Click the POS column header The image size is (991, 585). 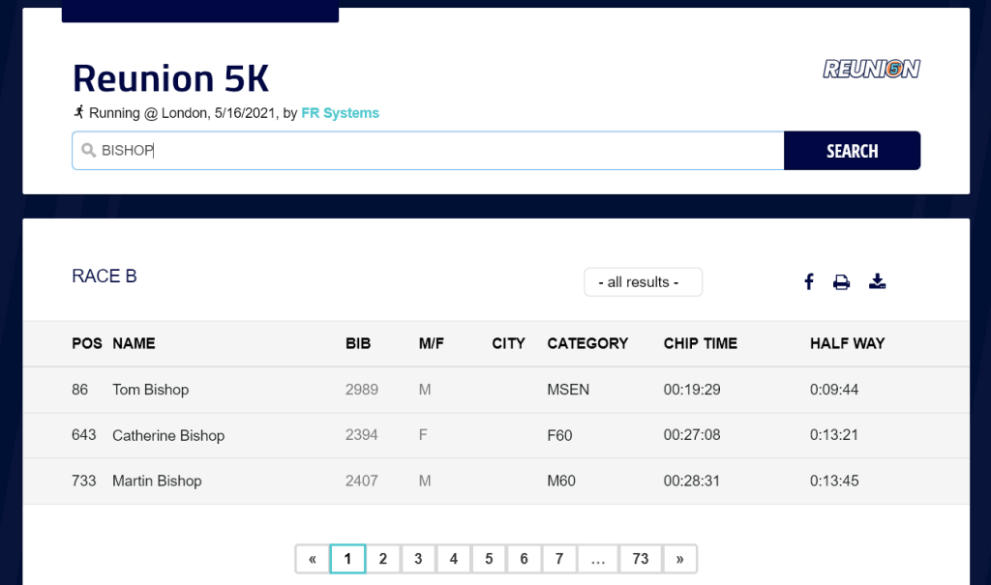click(x=86, y=343)
